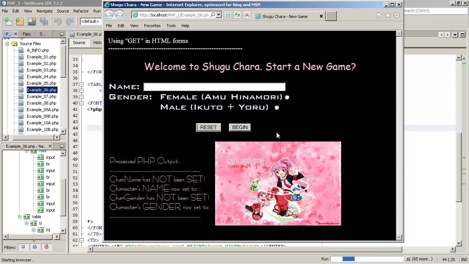This screenshot has height=264, width=469.
Task: Go back with Internet Explorer's Back button
Action: click(109, 15)
